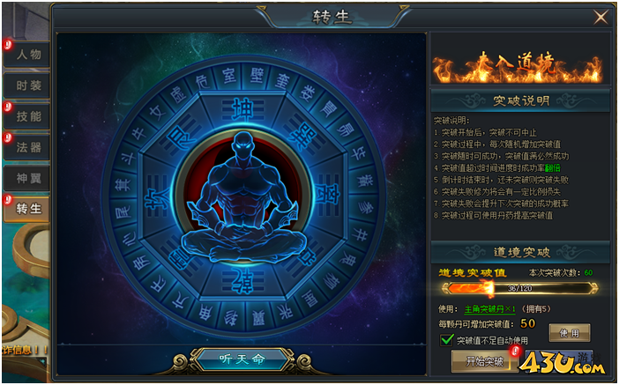Screen dimensions: 619x385
Task: Select the 壁 constellation on the outer ring
Action: tap(257, 74)
